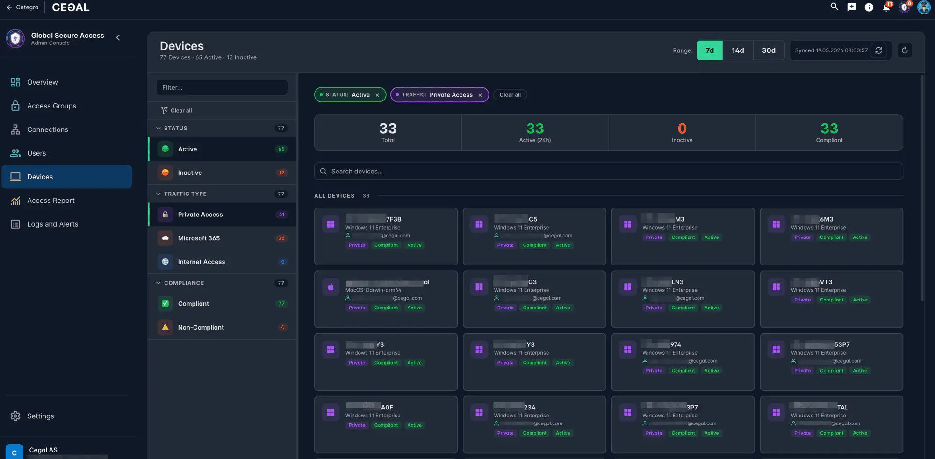Click Windows icon on device 3P7

[x=627, y=412]
